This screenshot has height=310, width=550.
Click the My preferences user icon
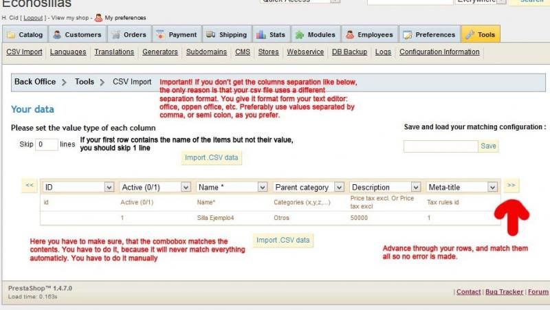click(x=97, y=19)
